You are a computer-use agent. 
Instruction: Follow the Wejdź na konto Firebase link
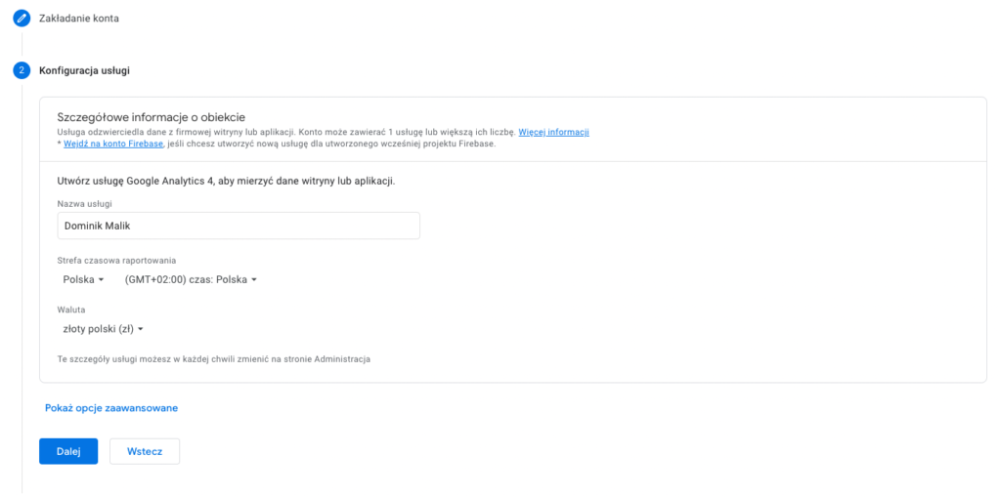pyautogui.click(x=113, y=144)
